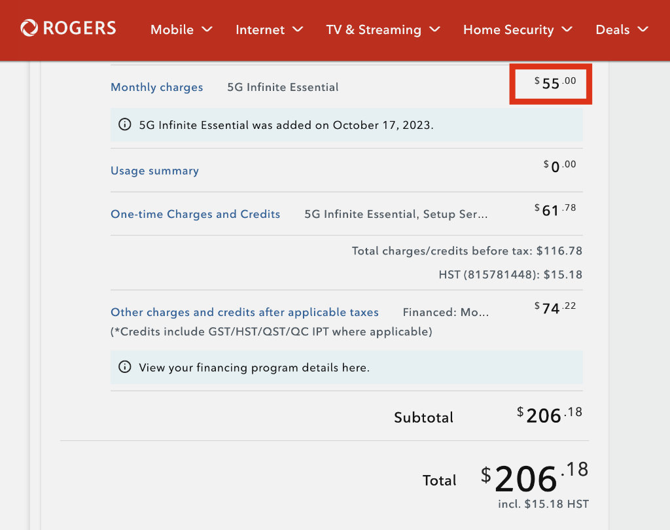Open the Usage summary link
This screenshot has height=530, width=670.
[154, 171]
